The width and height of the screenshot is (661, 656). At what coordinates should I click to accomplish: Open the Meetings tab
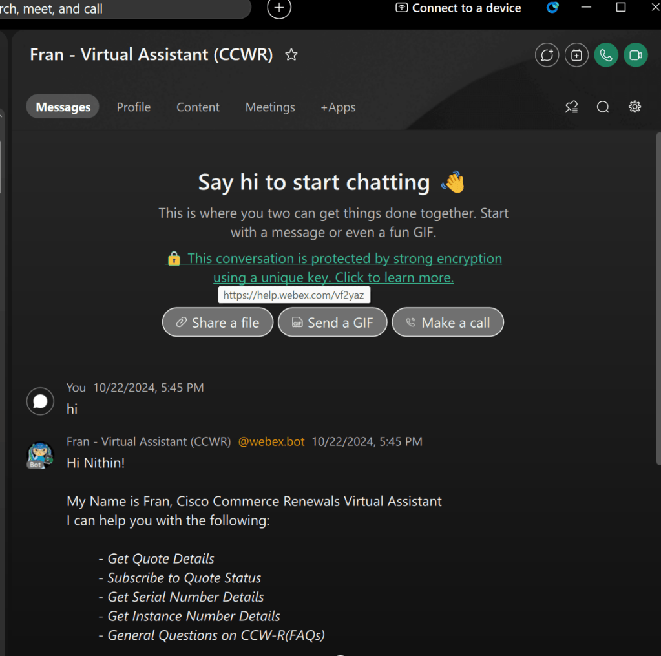[270, 107]
